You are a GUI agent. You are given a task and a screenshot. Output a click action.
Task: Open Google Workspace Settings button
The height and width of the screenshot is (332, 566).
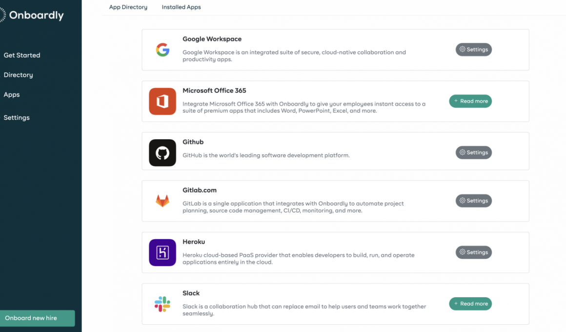pos(474,49)
